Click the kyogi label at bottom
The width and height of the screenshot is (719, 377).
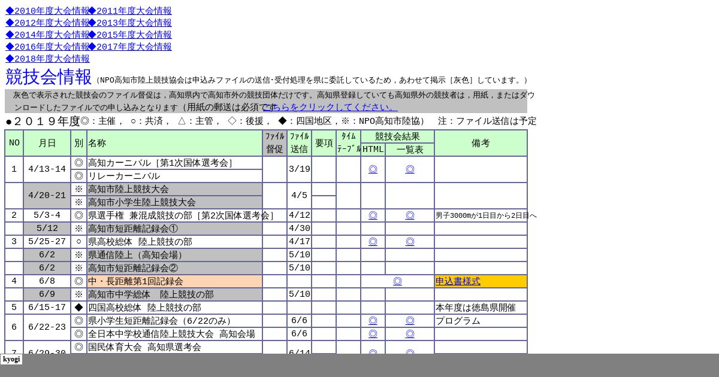coord(11,359)
